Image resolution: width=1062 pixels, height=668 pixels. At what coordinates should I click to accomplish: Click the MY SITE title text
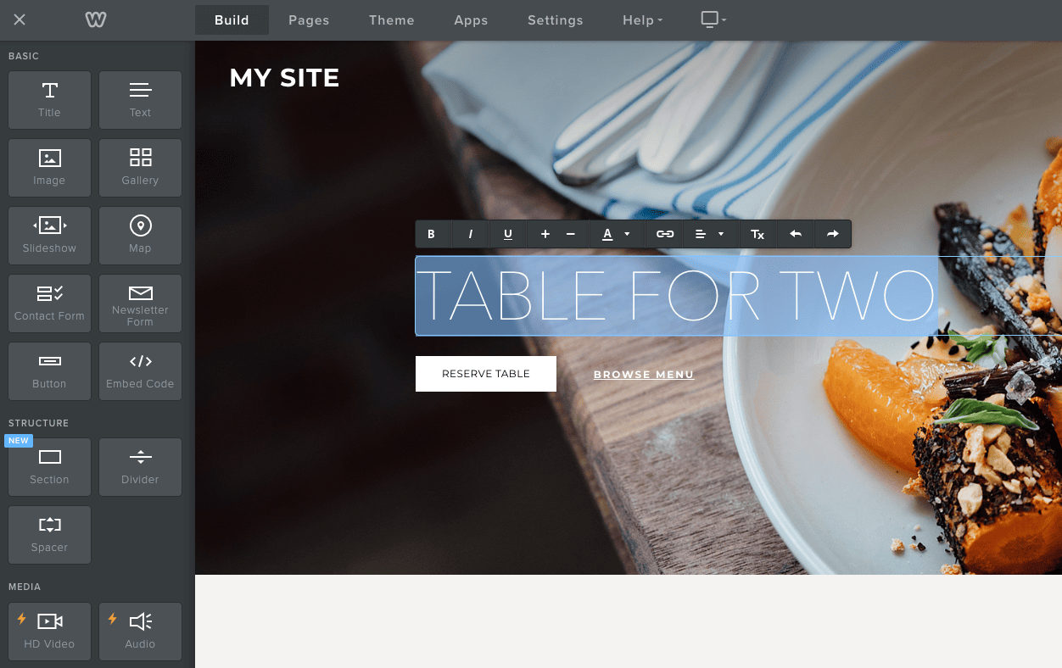[x=284, y=78]
